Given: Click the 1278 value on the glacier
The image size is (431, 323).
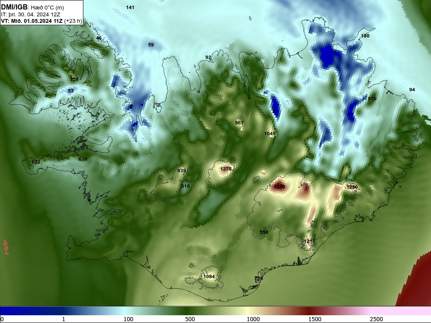Looking at the screenshot, I should pyautogui.click(x=226, y=169).
